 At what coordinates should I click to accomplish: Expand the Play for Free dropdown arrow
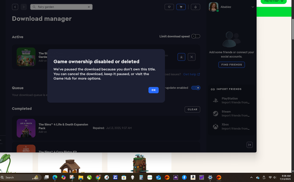[282, 1]
